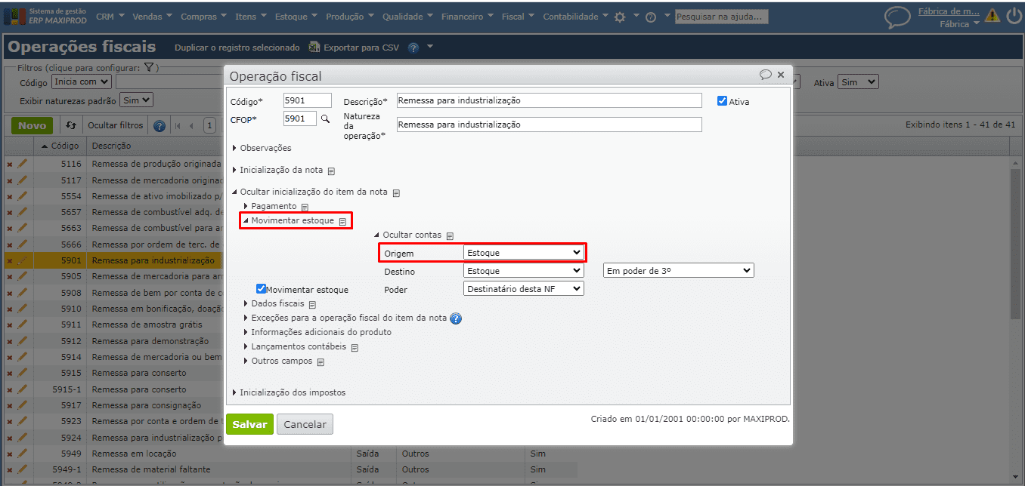Expand Inicialização dos impostos section

289,392
